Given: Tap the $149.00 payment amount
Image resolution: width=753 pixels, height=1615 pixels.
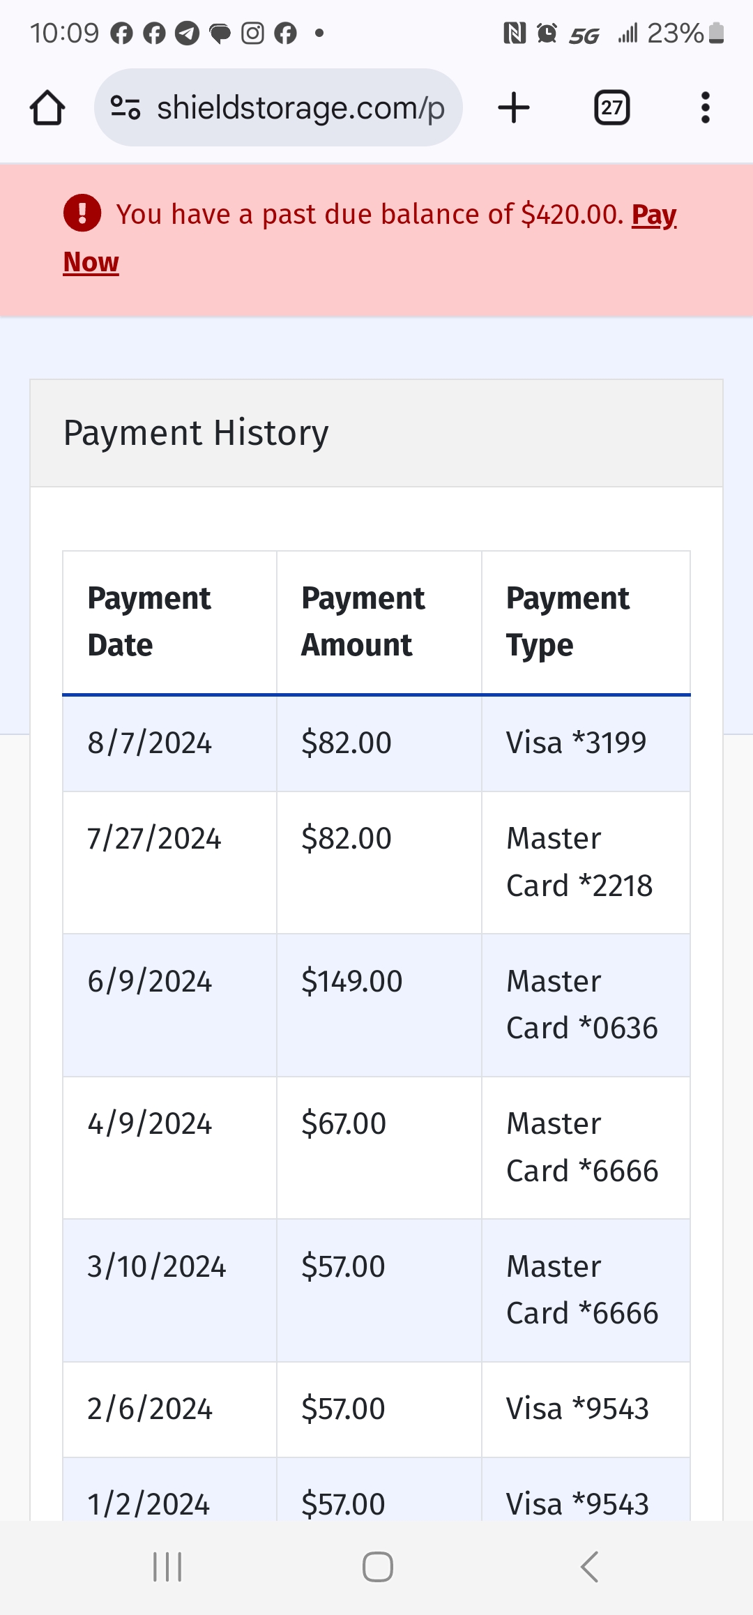Looking at the screenshot, I should (x=351, y=981).
